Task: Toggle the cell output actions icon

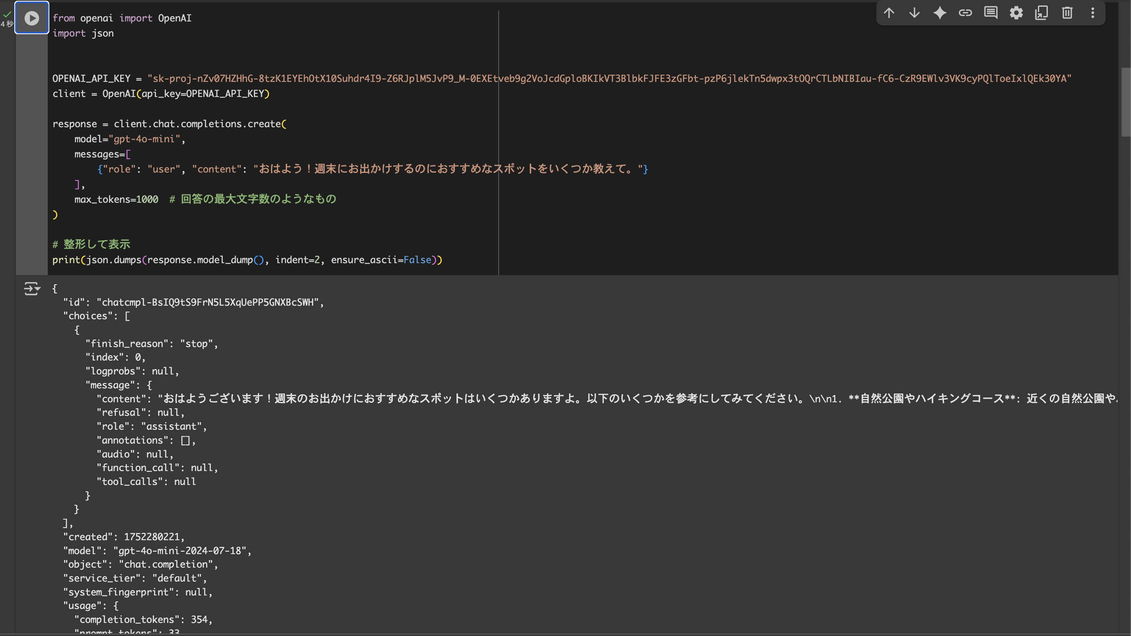Action: (31, 289)
